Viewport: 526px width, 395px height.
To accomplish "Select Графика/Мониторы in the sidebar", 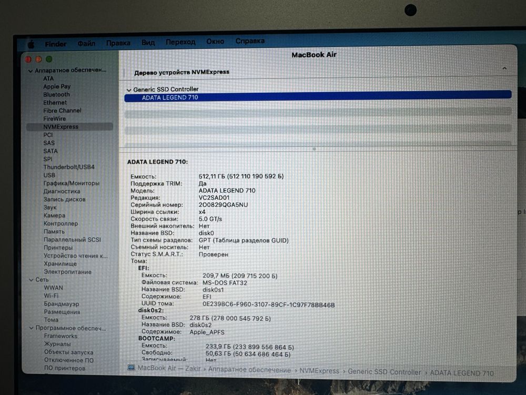I will pos(72,183).
